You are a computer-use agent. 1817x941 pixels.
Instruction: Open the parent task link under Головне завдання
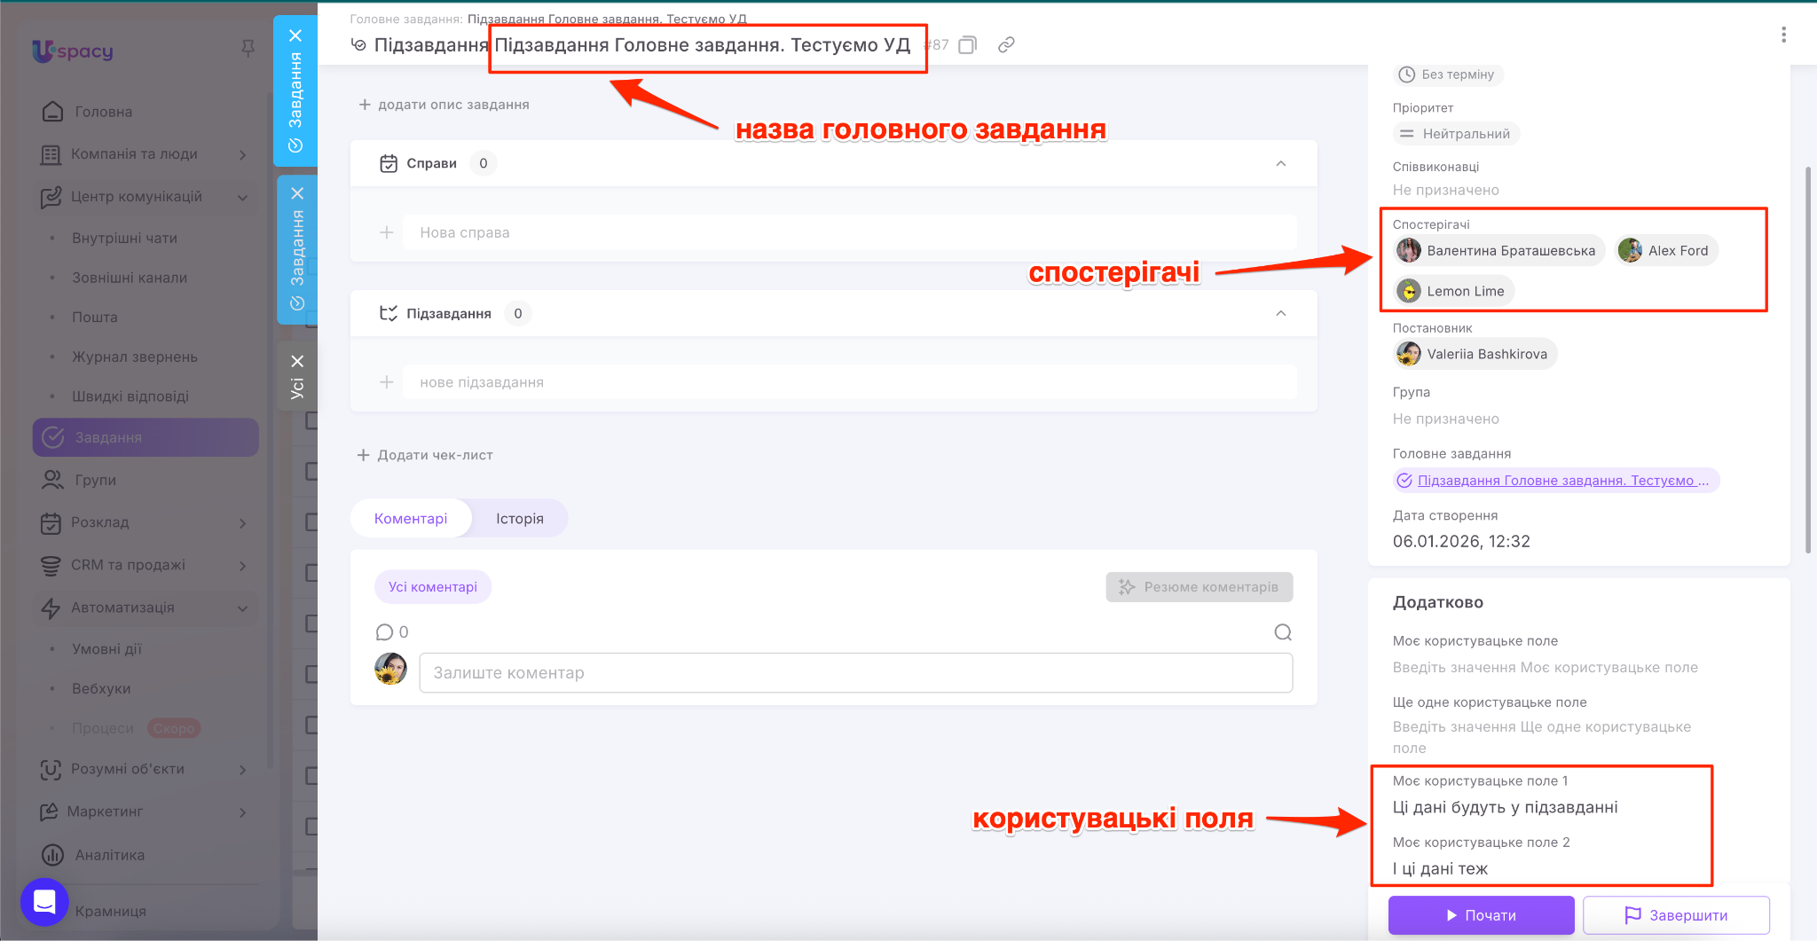1556,481
